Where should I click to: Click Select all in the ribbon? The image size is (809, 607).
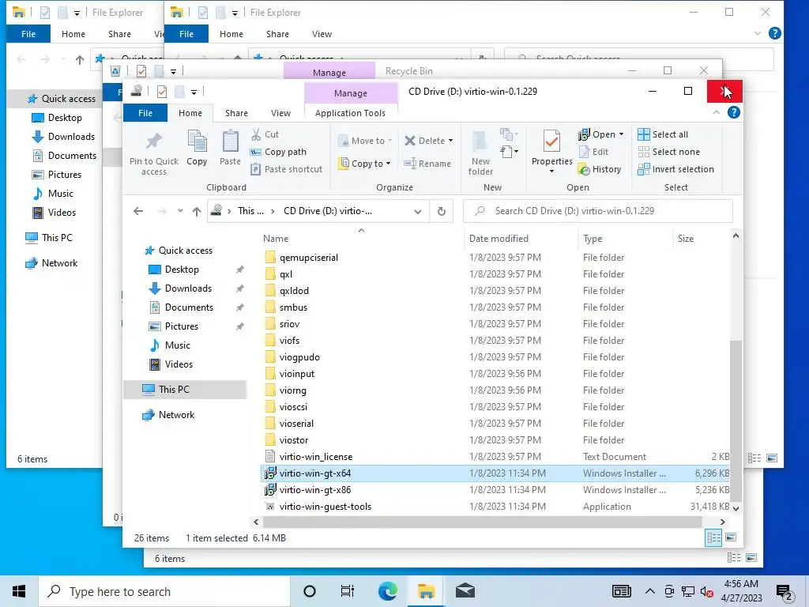tap(663, 134)
